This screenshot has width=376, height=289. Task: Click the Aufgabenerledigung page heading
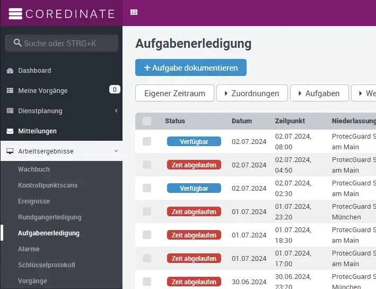pos(193,44)
